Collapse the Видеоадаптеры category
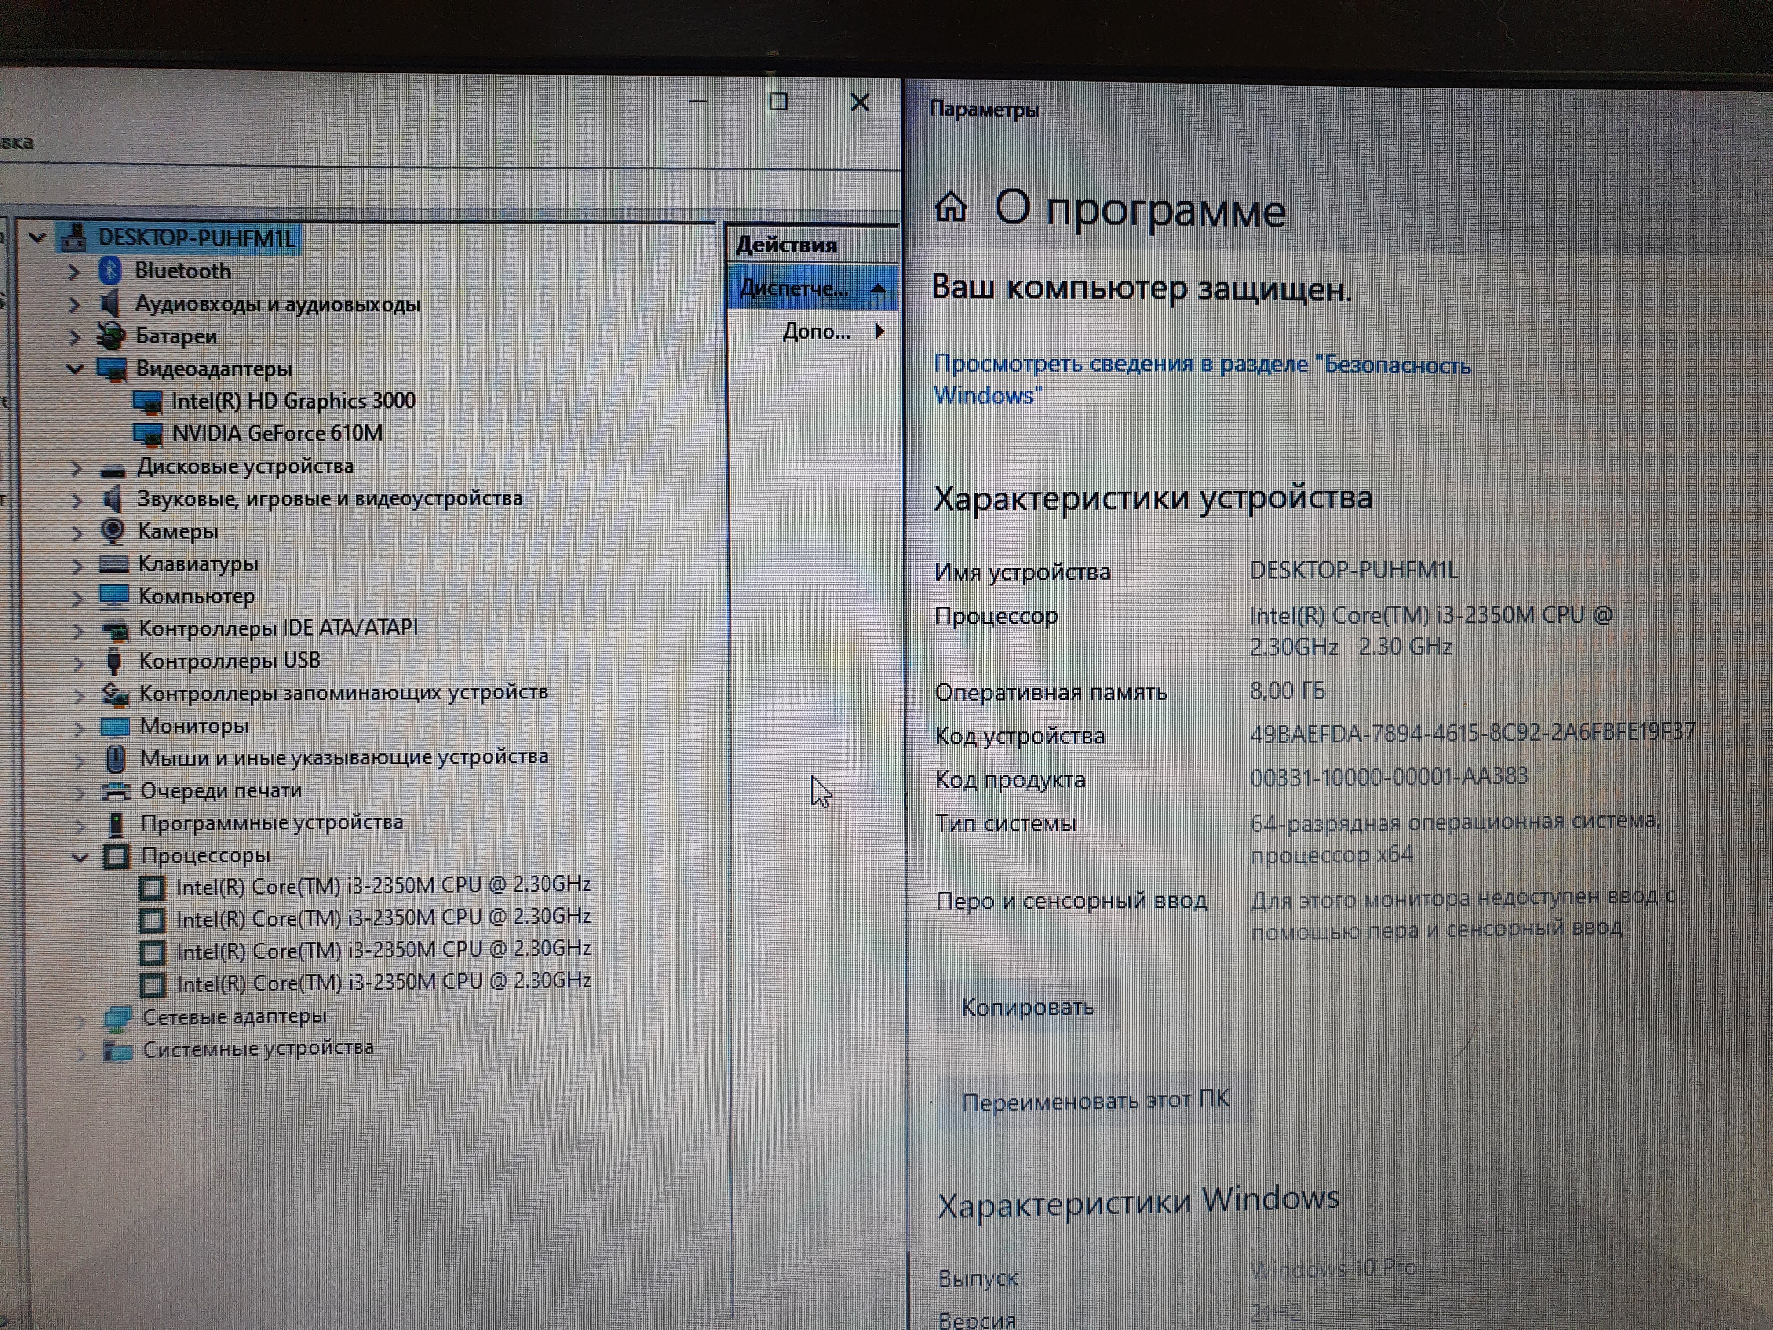The height and width of the screenshot is (1330, 1773). 75,369
